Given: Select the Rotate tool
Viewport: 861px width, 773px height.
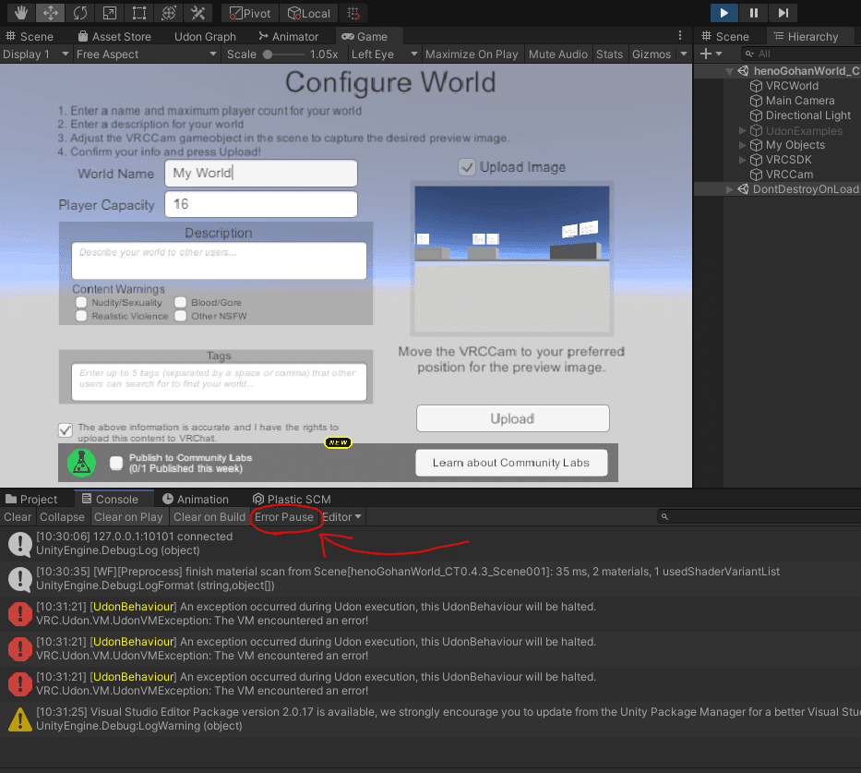Looking at the screenshot, I should point(80,13).
